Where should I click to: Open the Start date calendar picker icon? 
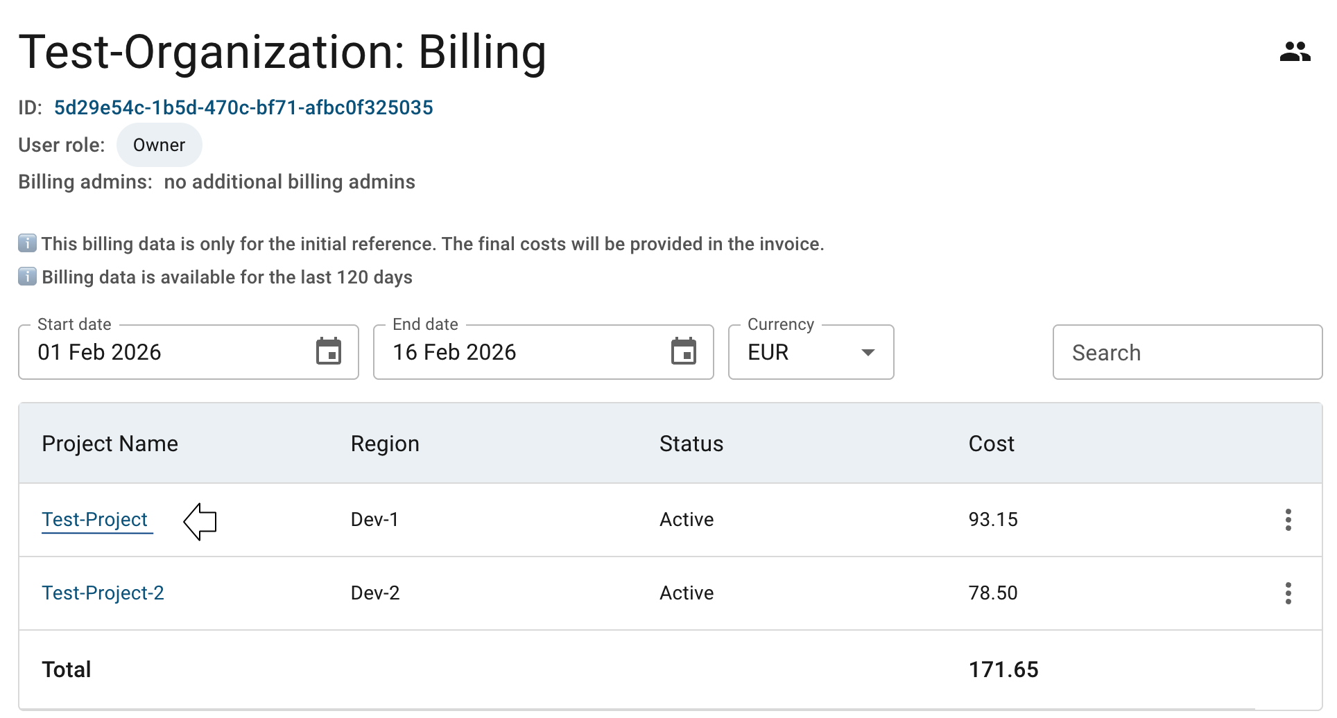pos(329,351)
